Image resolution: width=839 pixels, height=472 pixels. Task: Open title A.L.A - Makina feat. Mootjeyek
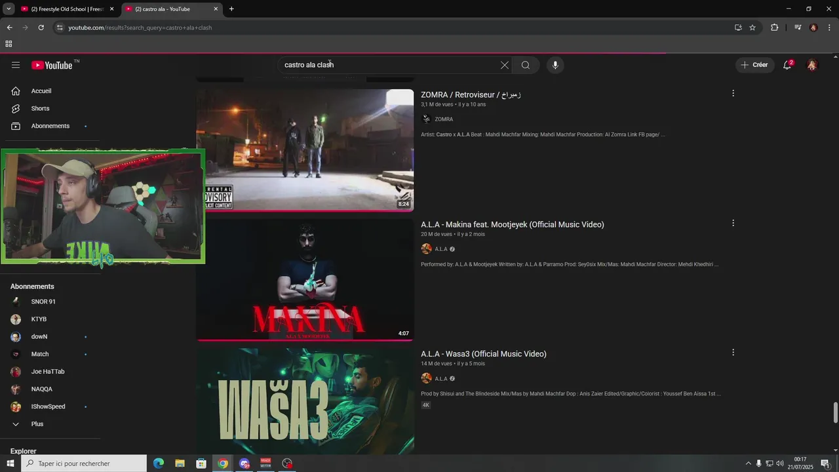[513, 224]
